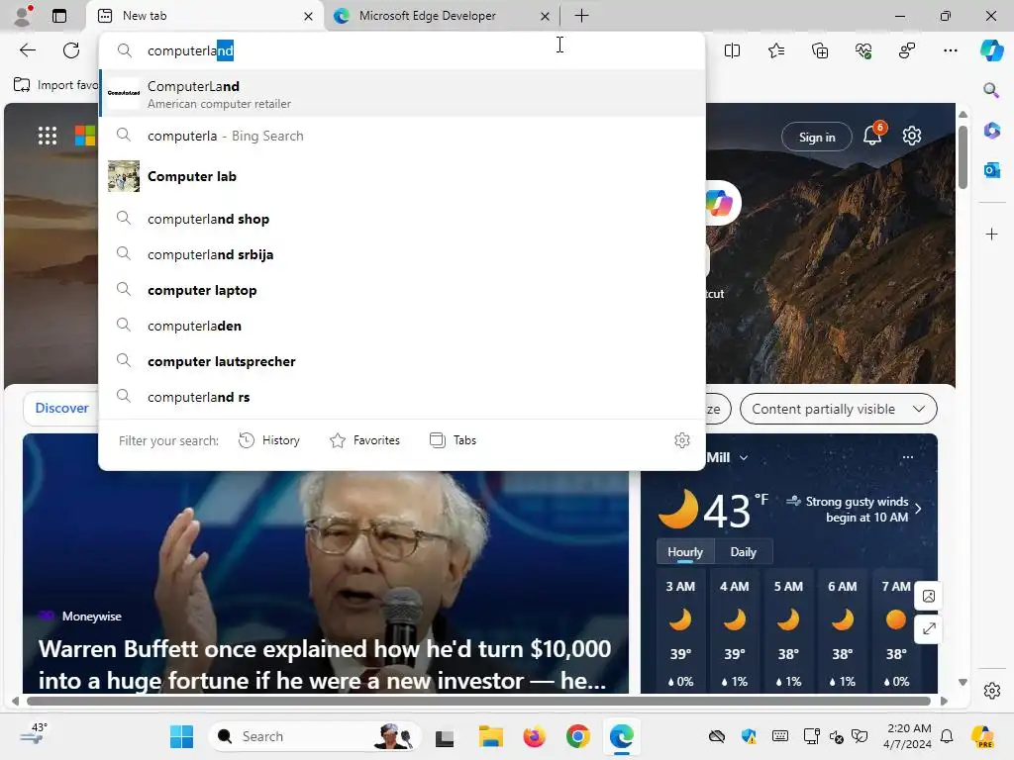
Task: Filter search by History
Action: pos(269,440)
